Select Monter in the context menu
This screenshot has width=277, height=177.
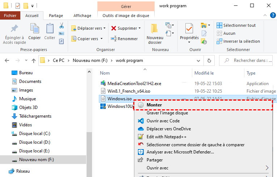coord(203,105)
